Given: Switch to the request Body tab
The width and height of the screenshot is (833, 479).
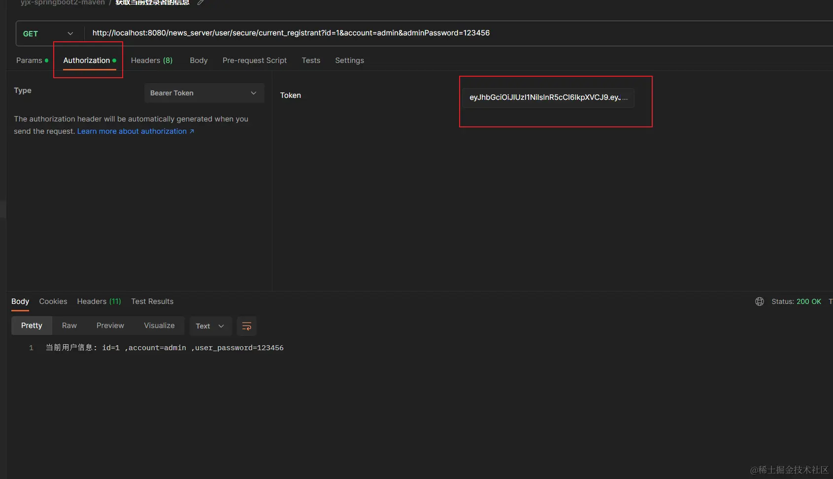Looking at the screenshot, I should pos(199,60).
